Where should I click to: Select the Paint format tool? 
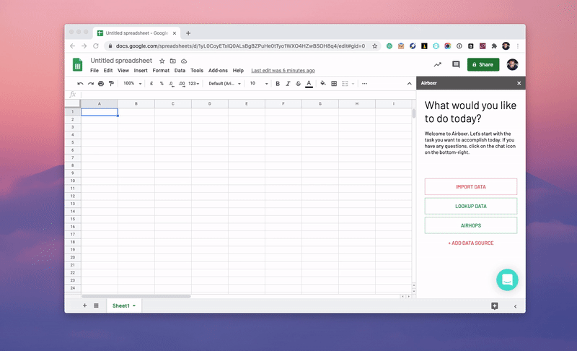pos(111,84)
